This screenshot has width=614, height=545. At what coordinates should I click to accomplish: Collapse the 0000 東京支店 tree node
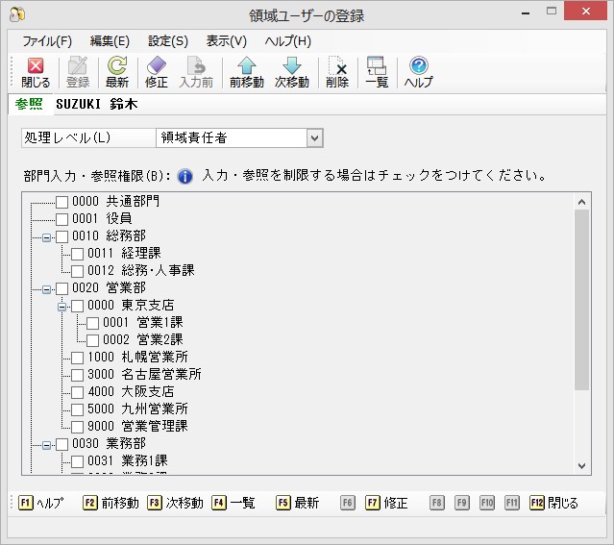tap(61, 306)
